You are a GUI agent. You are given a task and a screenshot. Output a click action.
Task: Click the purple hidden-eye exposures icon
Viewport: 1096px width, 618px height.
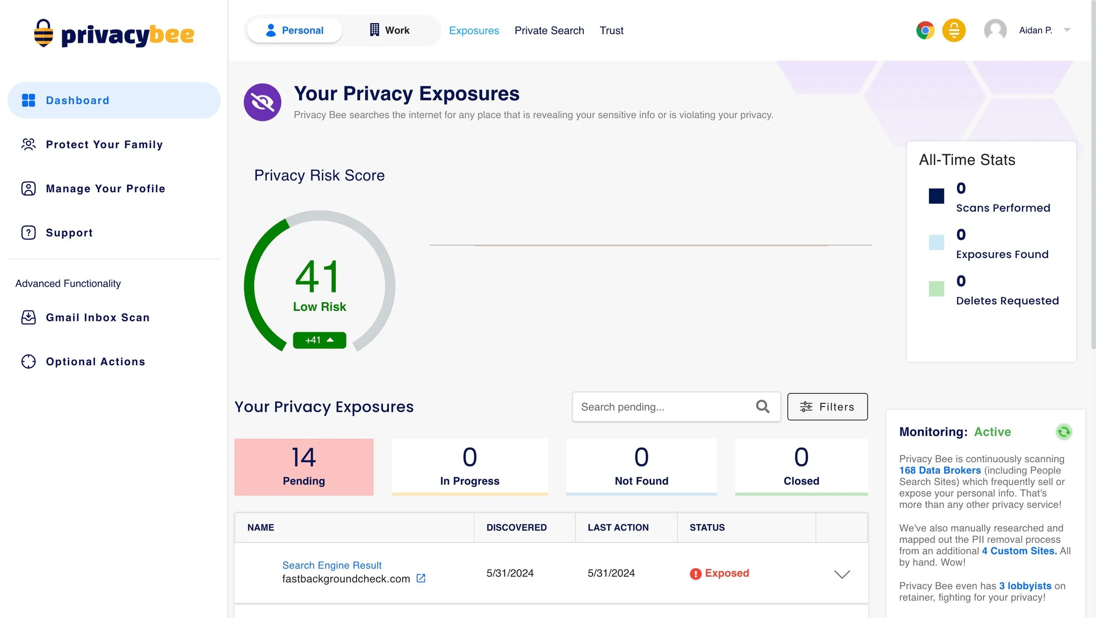tap(262, 102)
